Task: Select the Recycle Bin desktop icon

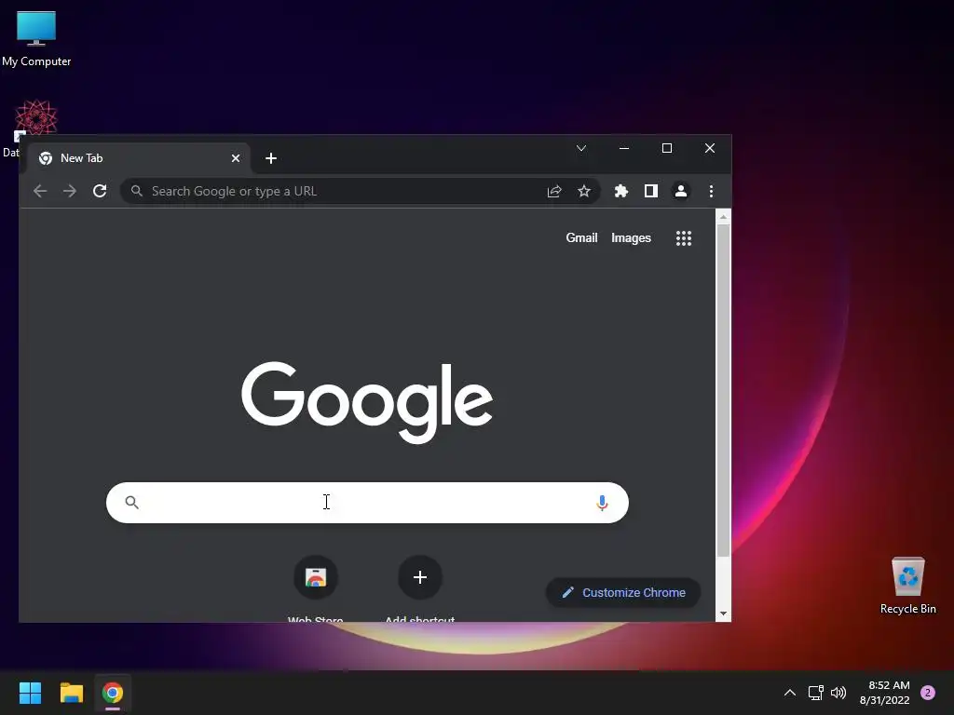Action: click(x=907, y=586)
